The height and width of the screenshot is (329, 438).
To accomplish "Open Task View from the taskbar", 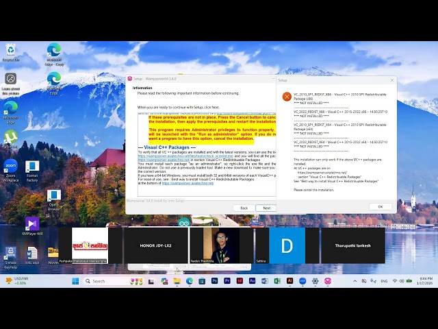I will tap(151, 282).
